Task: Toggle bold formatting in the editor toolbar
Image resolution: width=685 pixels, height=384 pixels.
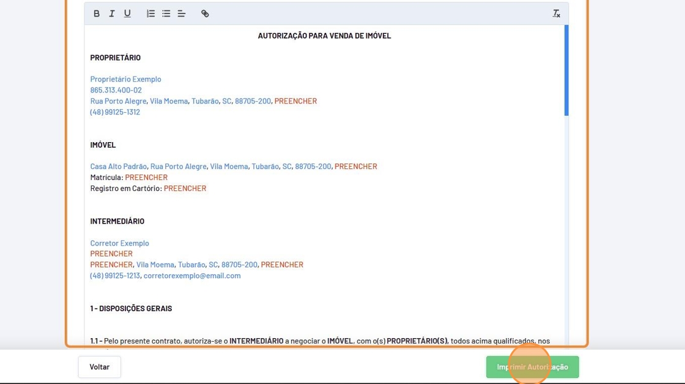Action: (97, 13)
